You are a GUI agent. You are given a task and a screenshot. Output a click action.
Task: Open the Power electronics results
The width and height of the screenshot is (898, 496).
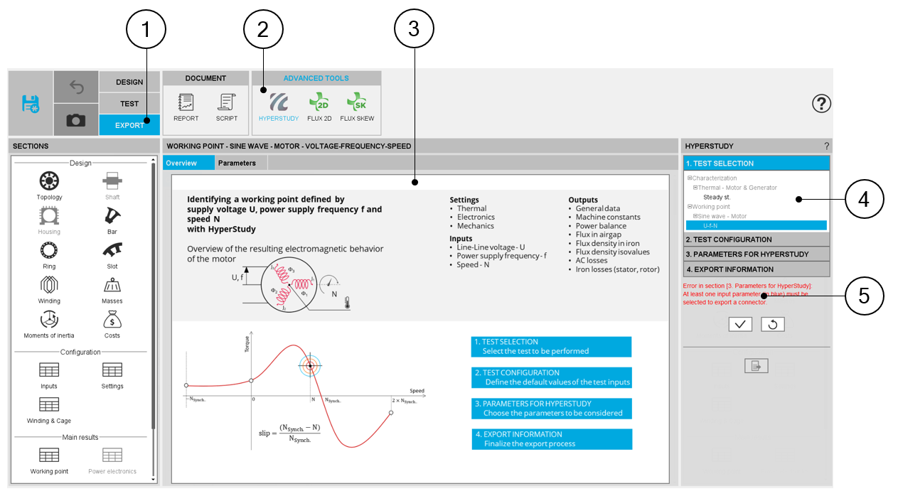tap(112, 460)
